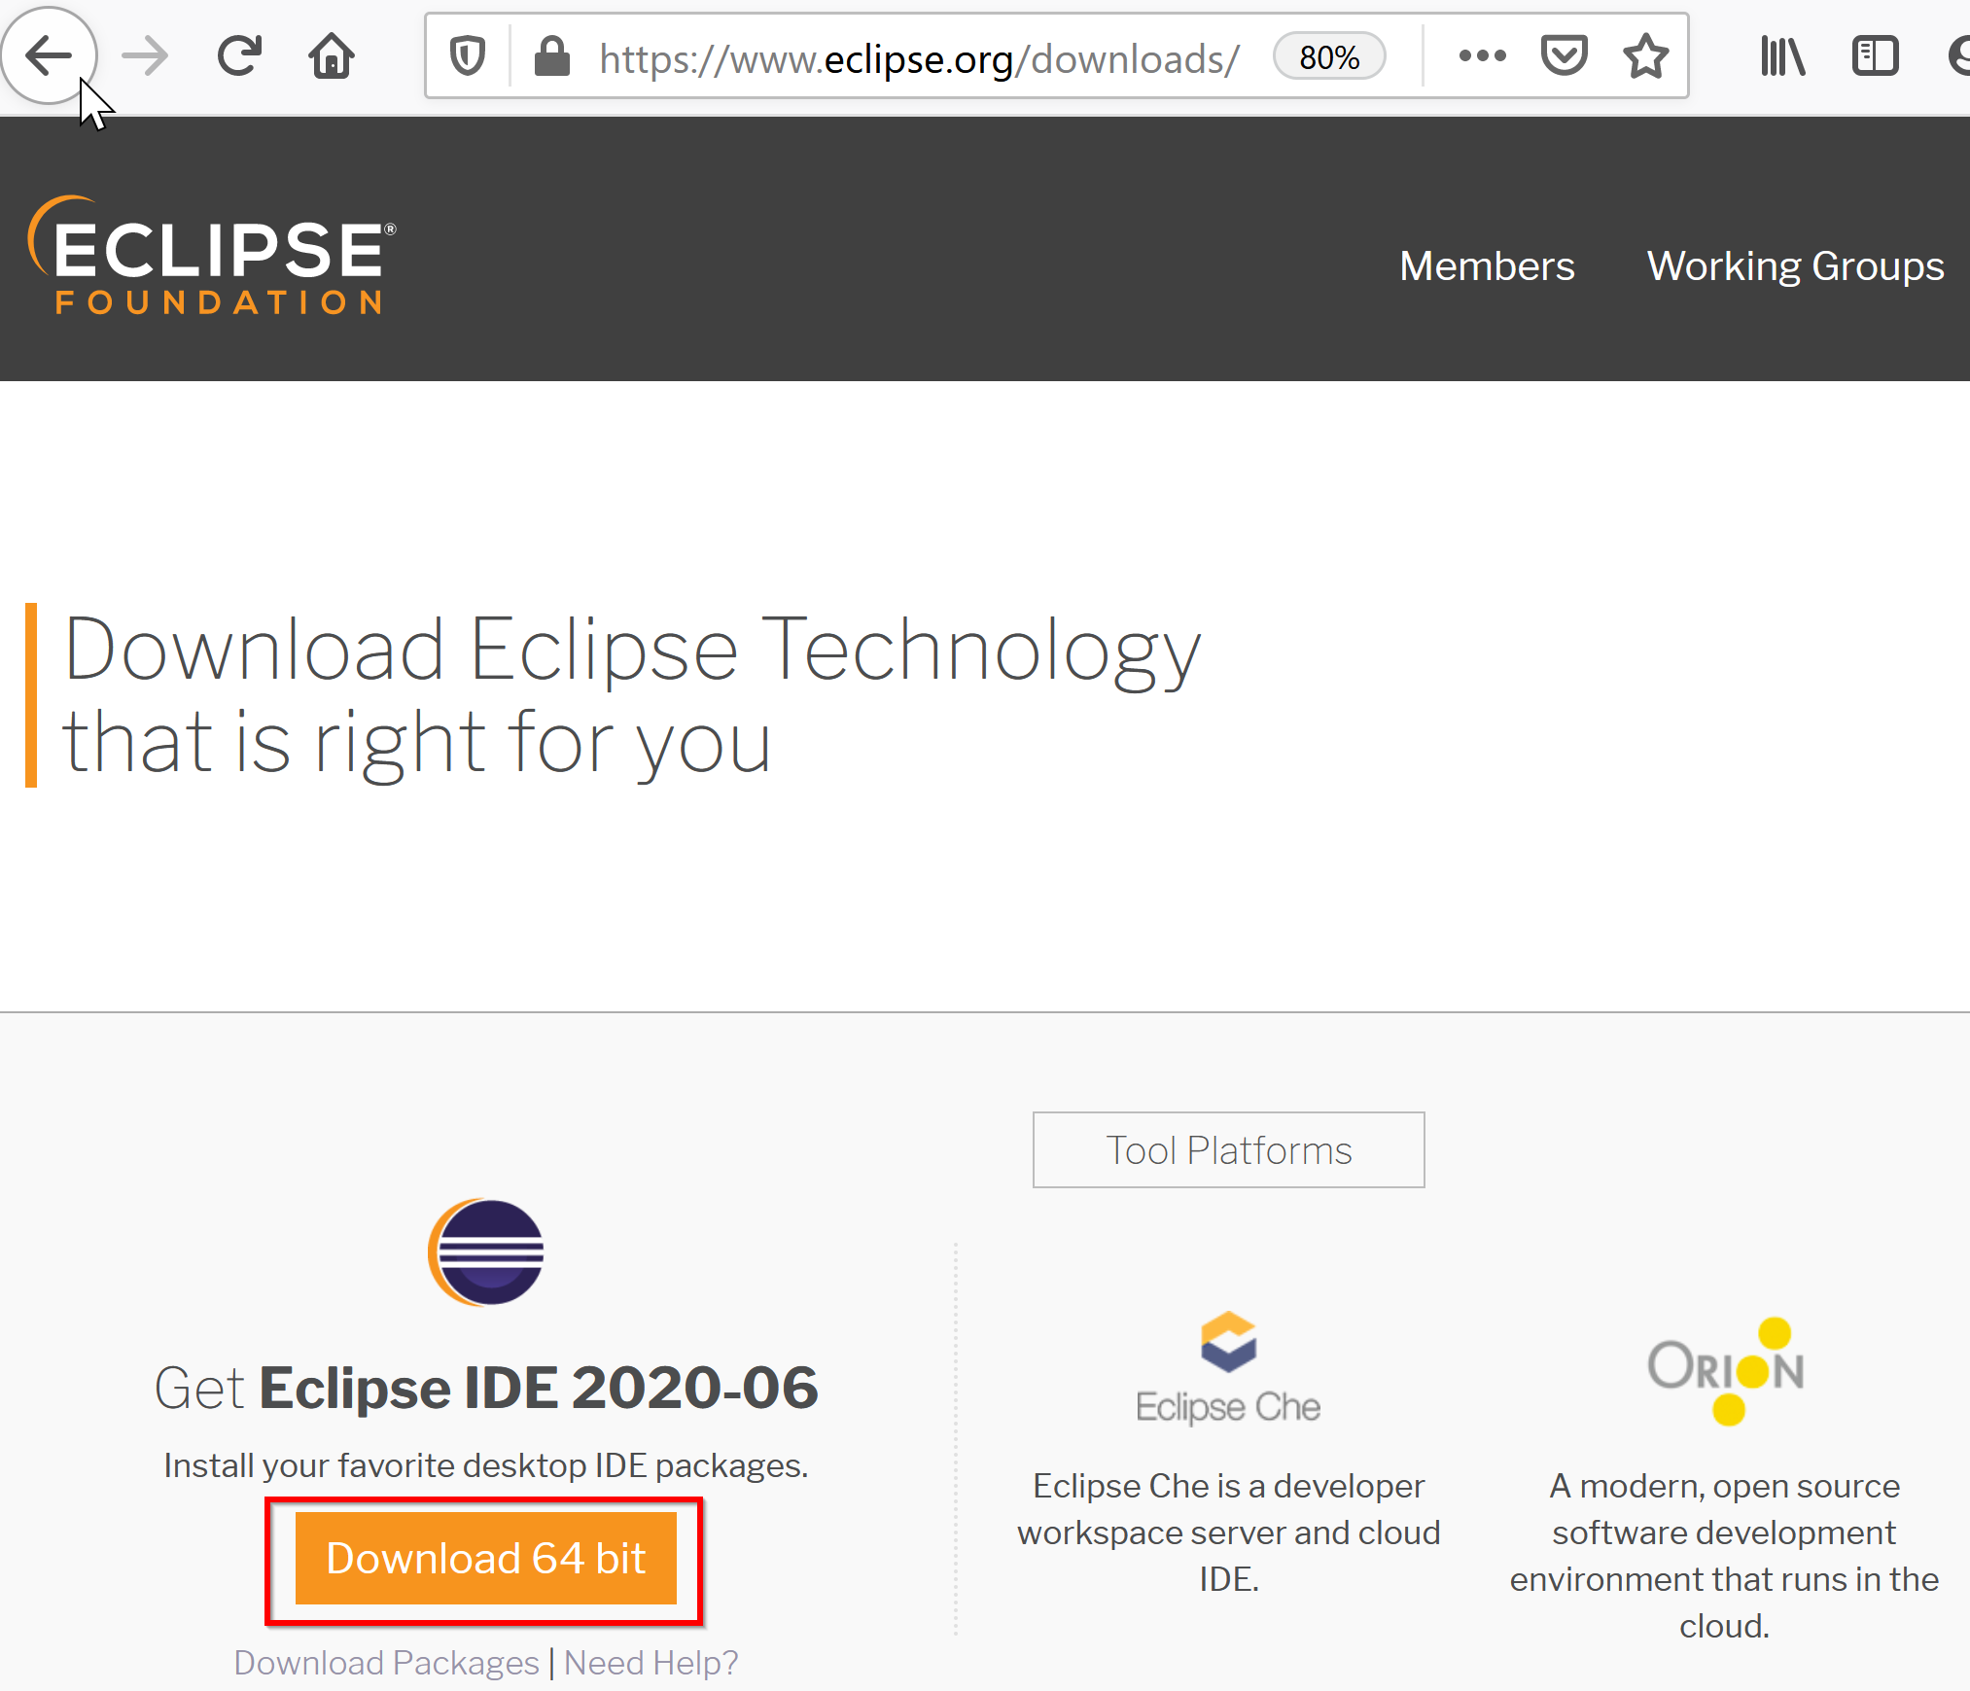Click the browser Back arrow button

[x=49, y=55]
